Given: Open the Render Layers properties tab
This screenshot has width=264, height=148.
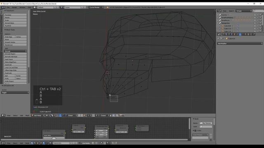Looking at the screenshot, I should click(x=226, y=34).
